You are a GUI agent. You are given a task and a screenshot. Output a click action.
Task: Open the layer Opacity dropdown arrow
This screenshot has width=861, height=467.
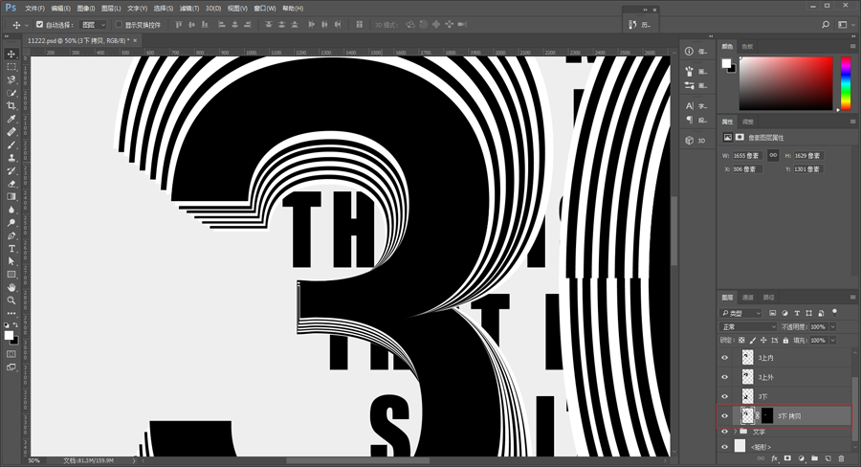832,327
